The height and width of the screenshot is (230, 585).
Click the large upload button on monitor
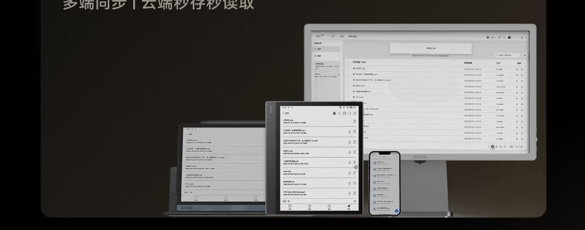point(430,48)
